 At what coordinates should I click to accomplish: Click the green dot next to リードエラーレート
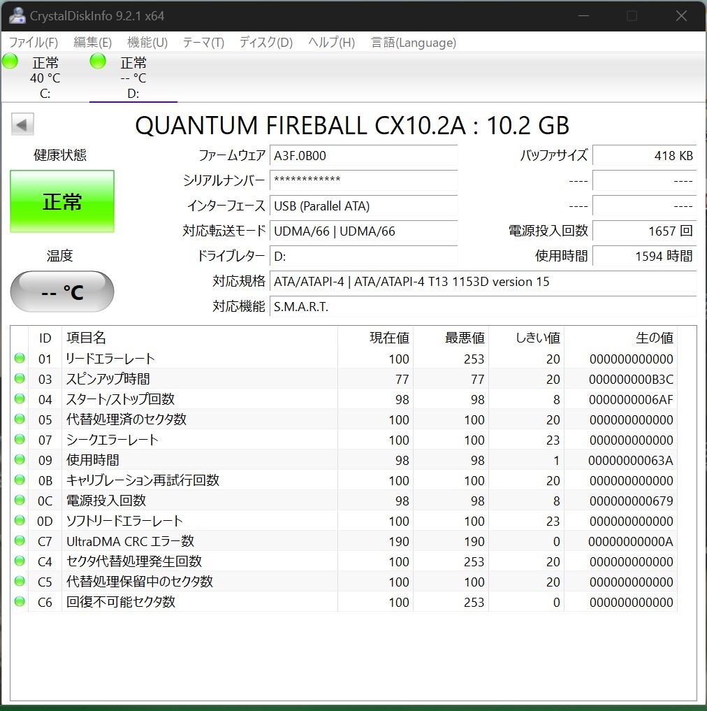click(19, 359)
